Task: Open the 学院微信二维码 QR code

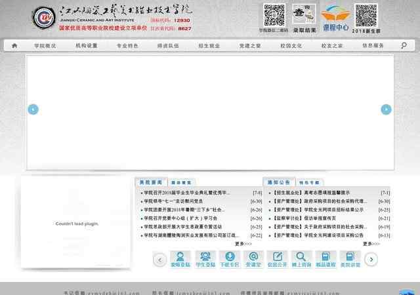Action: coord(274,15)
